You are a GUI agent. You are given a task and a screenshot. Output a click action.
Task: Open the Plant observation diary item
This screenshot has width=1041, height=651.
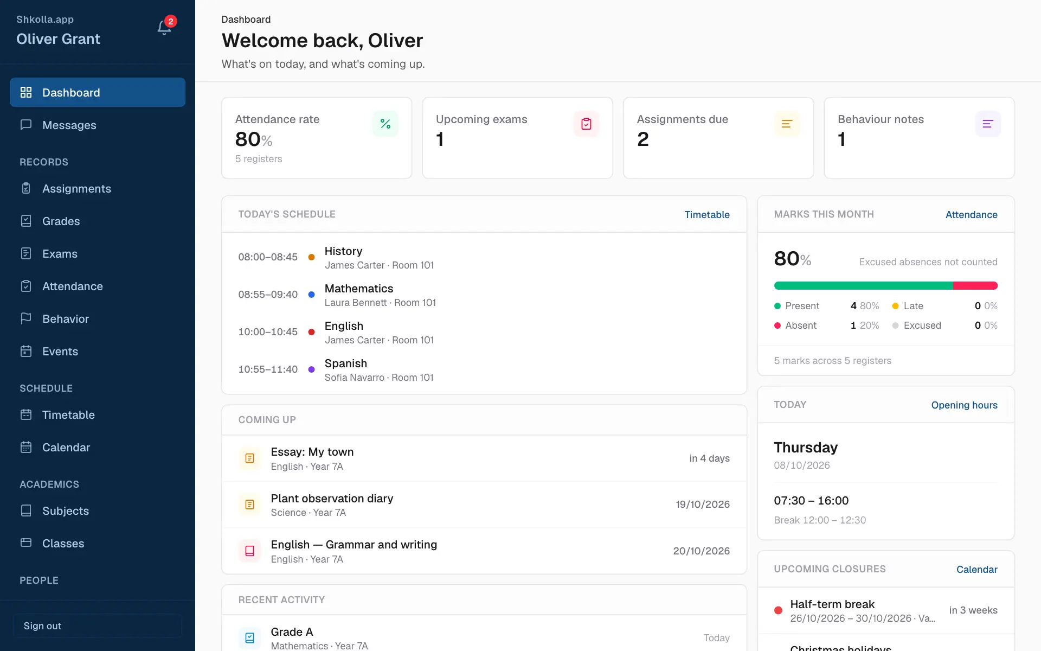coord(484,505)
